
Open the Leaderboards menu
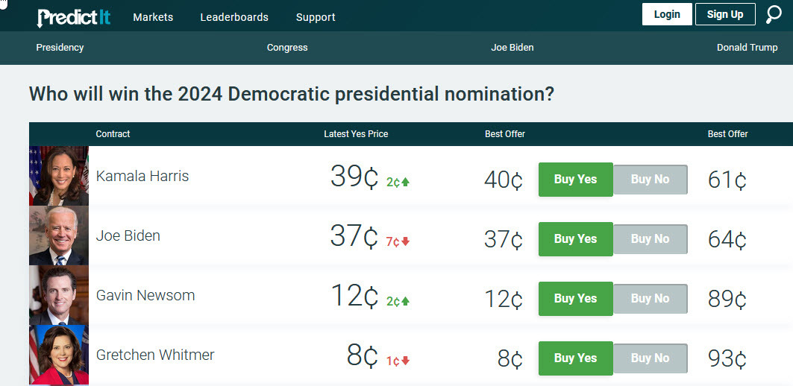[234, 17]
